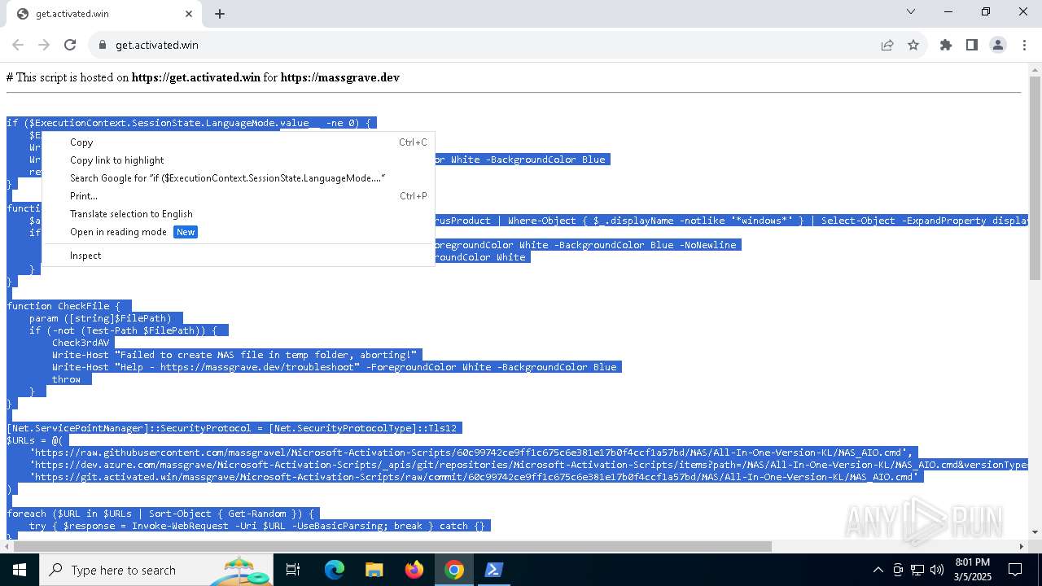Click the dev.azure.com URL line
The height and width of the screenshot is (586, 1042).
point(529,465)
